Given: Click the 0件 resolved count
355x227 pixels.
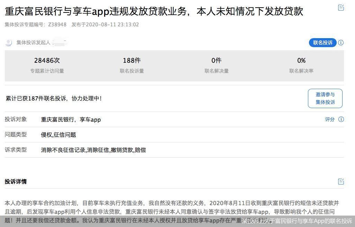Looking at the screenshot, I should pos(217,61).
